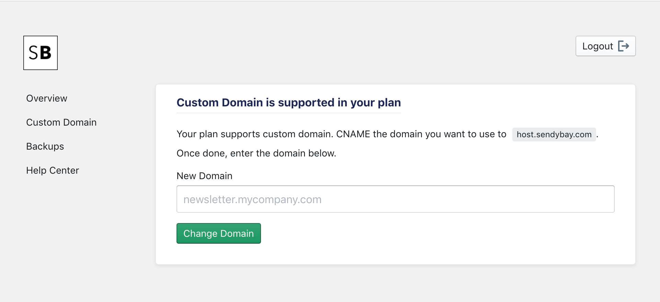The height and width of the screenshot is (302, 660).
Task: Click the logout arrow icon
Action: [x=624, y=46]
